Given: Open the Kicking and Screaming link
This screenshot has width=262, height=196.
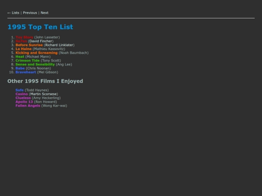Looking at the screenshot, I should coord(36,53).
